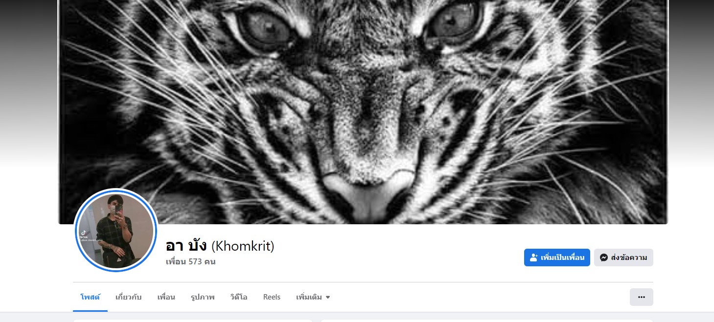
Task: Open the เกี่ยวกับ tab
Action: pyautogui.click(x=129, y=297)
